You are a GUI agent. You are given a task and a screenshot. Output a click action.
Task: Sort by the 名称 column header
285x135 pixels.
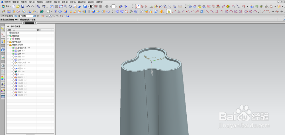click(21, 30)
